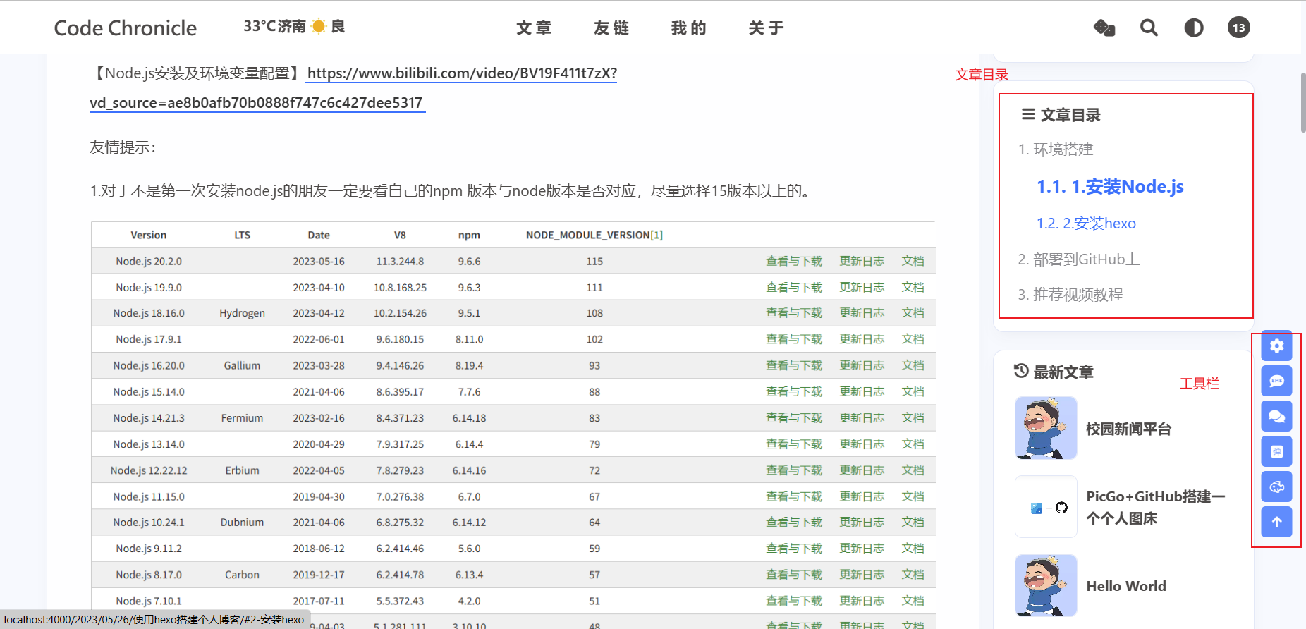The height and width of the screenshot is (629, 1306).
Task: Click the Node.js 13.14.0 version cell
Action: click(149, 444)
